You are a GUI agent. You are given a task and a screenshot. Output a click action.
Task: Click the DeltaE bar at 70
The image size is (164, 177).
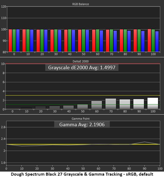tap(111, 104)
